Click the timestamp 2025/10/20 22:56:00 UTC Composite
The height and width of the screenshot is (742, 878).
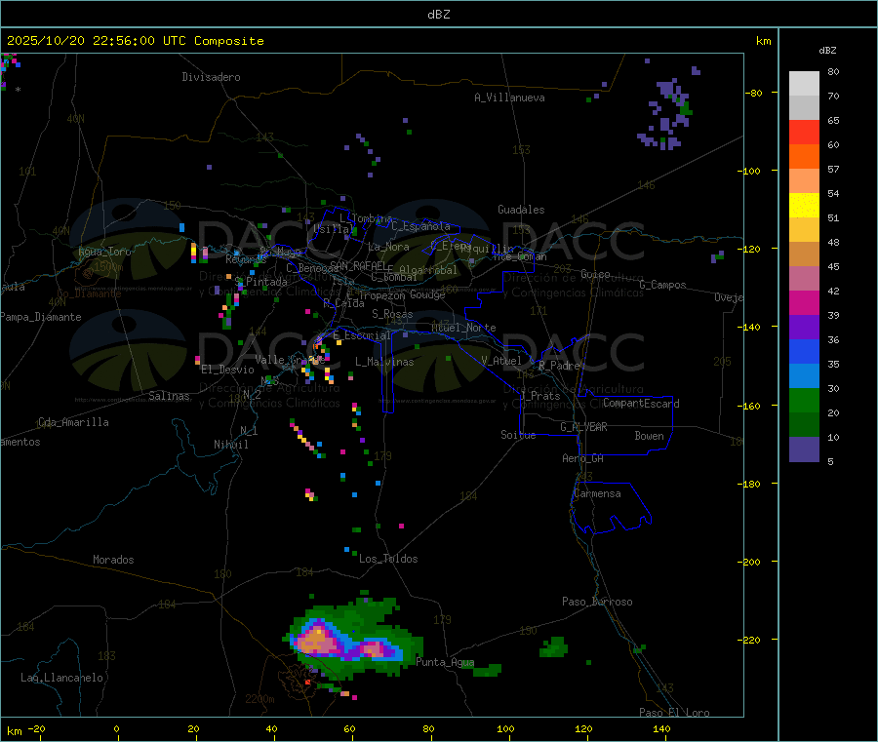click(x=135, y=41)
